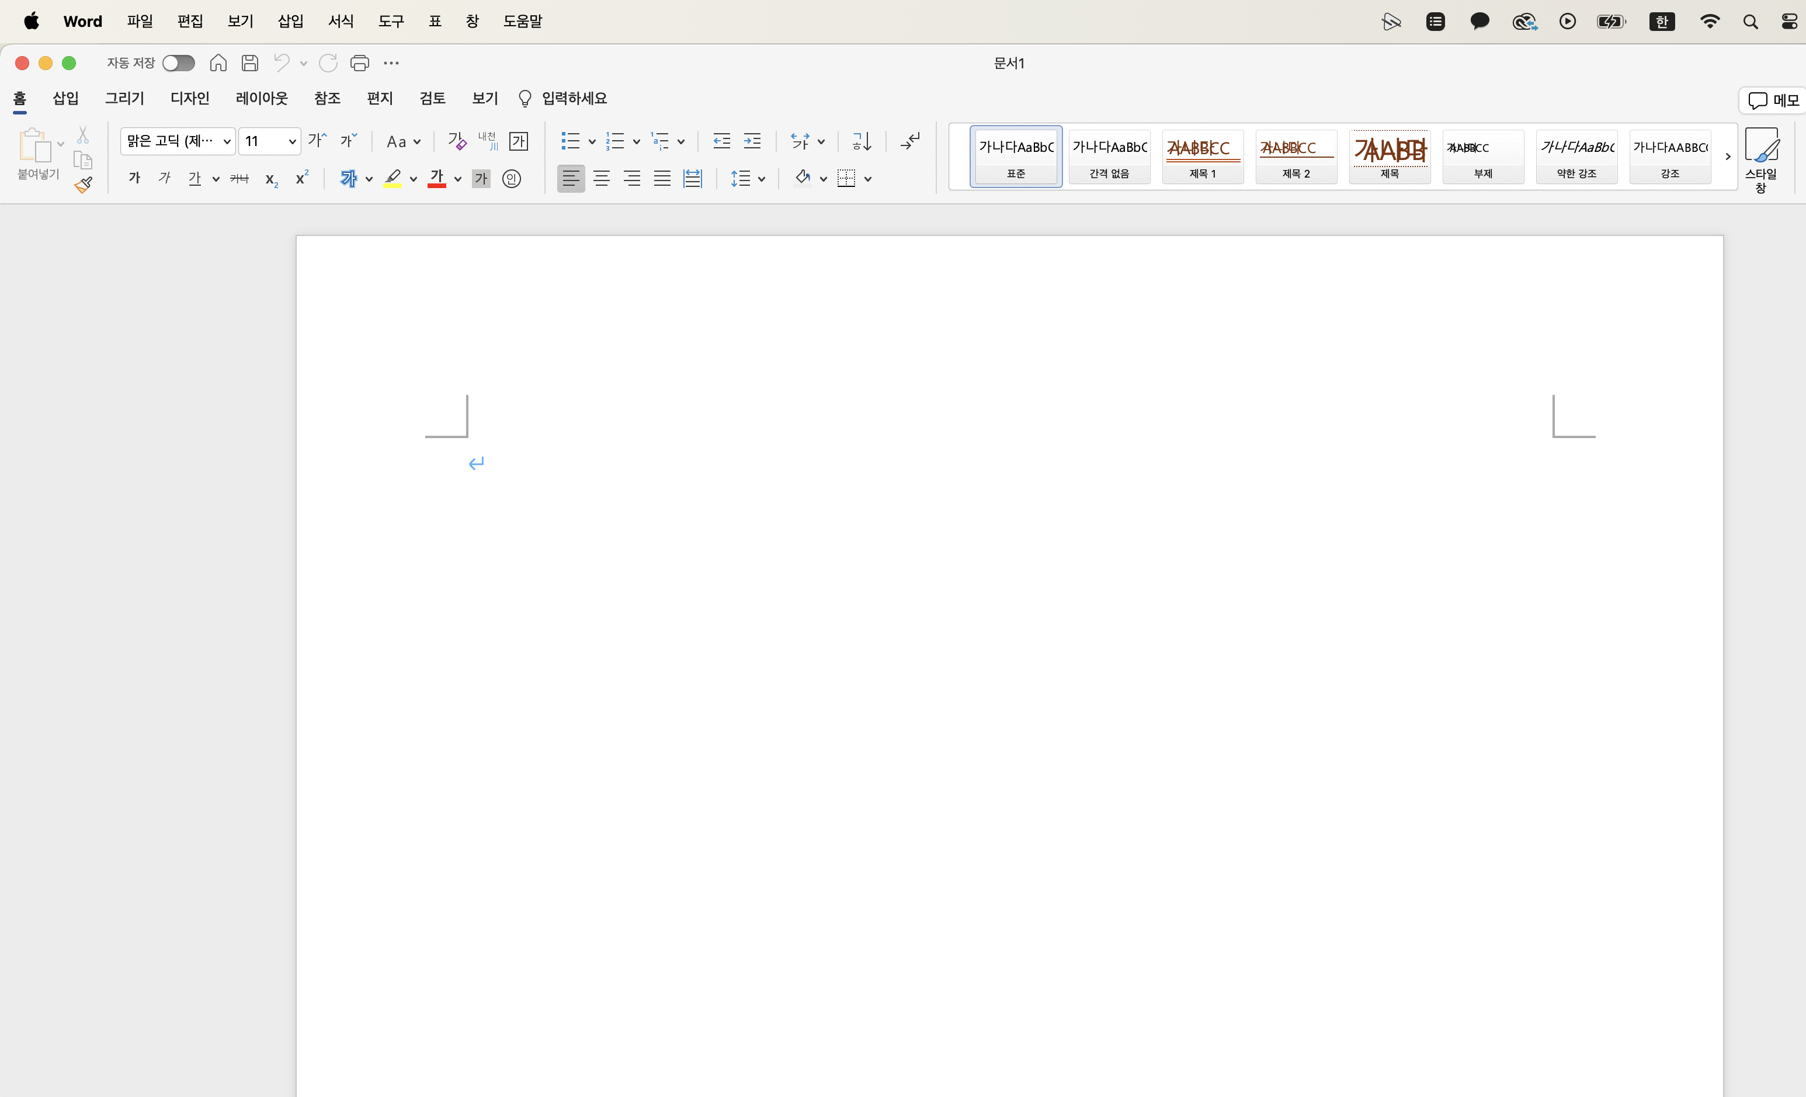The image size is (1806, 1097).
Task: Click the Save icon in title bar
Action: pos(250,63)
